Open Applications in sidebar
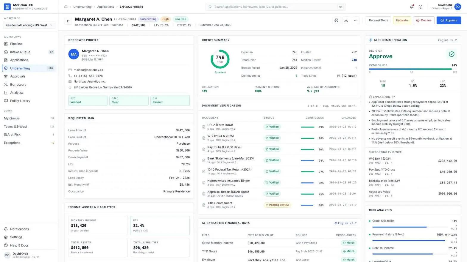The image size is (467, 262). (x=29, y=60)
